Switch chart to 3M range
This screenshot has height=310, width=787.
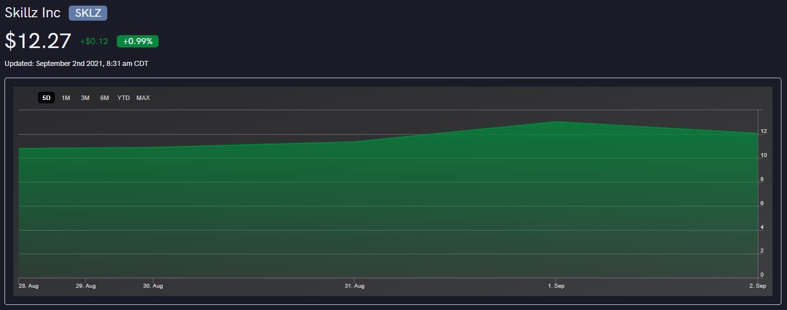point(85,98)
